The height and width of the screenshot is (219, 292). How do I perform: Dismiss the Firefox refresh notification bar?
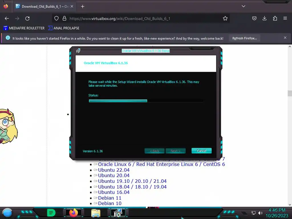[285, 38]
